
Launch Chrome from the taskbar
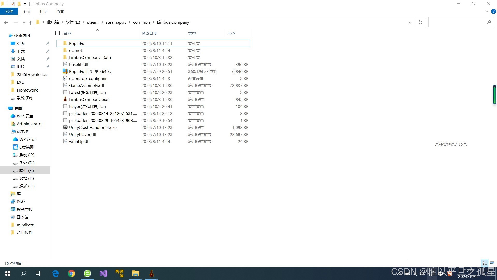[71, 274]
